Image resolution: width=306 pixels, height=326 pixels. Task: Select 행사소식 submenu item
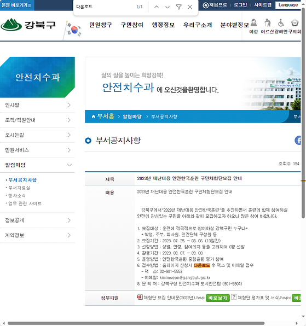17,196
